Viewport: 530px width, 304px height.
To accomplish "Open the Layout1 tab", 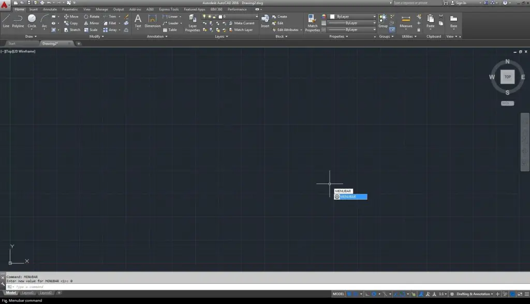I will coord(27,293).
